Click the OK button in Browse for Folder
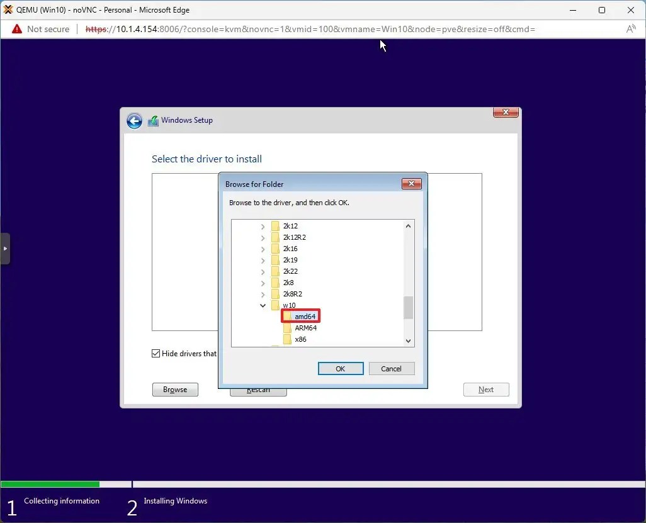Image resolution: width=646 pixels, height=523 pixels. coord(341,368)
